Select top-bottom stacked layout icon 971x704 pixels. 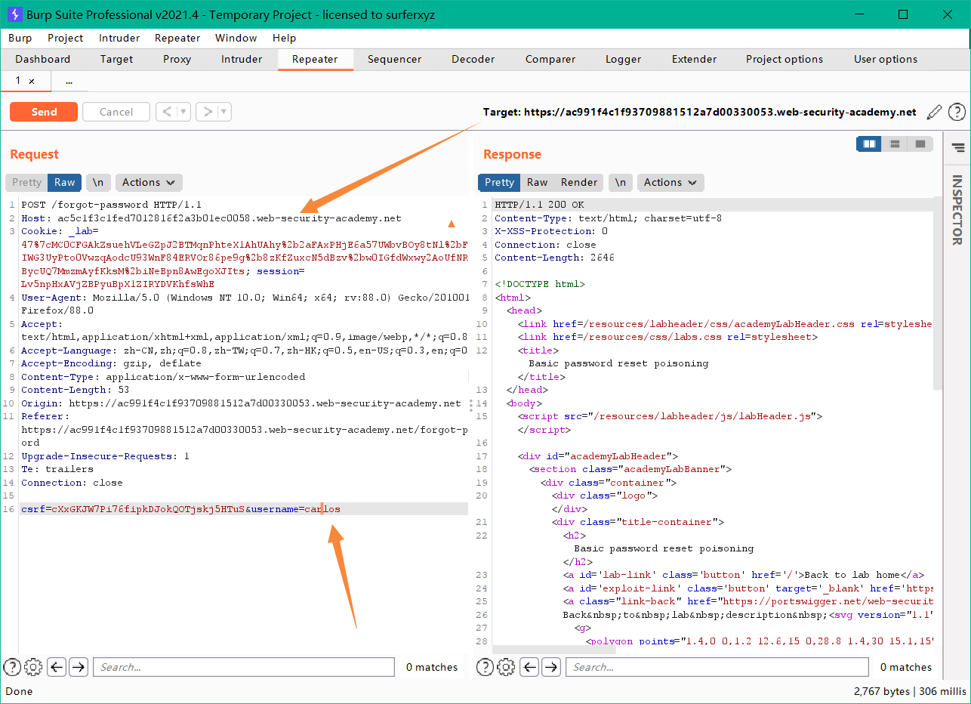895,144
